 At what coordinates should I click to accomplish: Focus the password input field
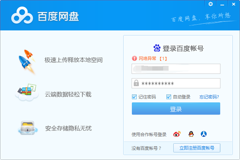tap(176, 83)
